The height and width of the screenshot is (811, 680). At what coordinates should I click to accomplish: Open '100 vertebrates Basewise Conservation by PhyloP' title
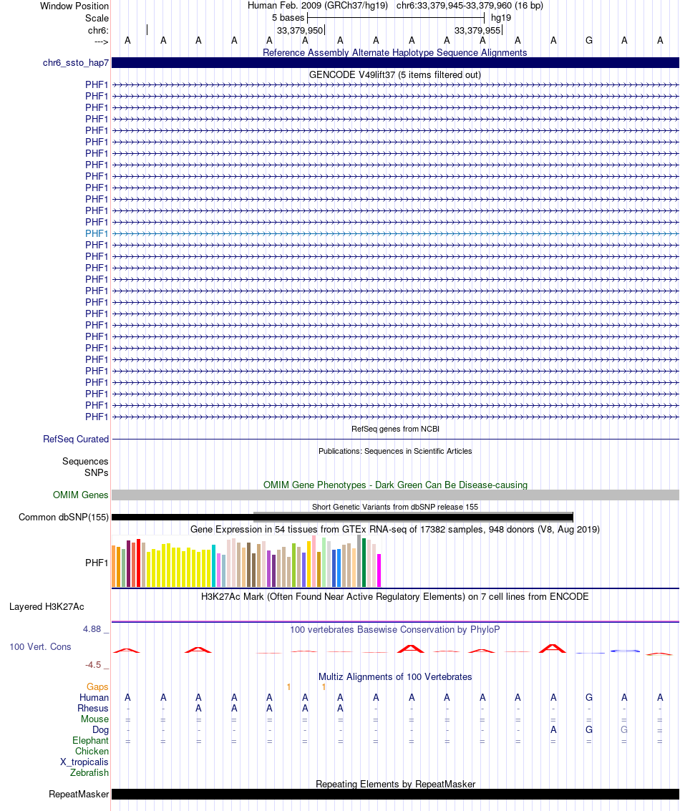coord(395,629)
